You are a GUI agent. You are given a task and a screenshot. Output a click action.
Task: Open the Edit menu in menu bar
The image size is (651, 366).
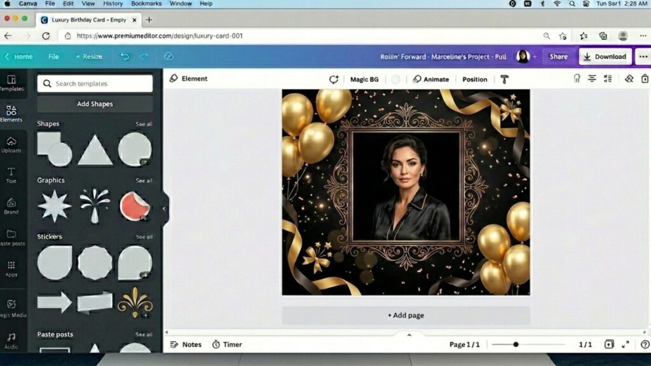tap(68, 4)
